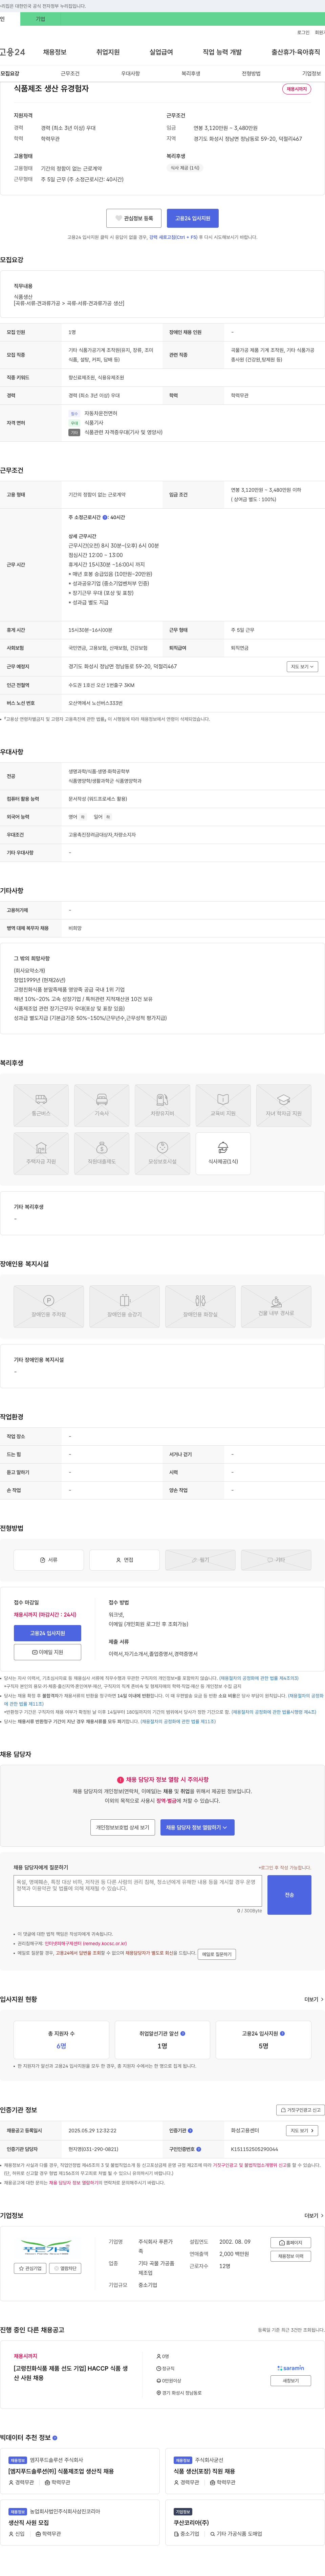
Task: Open the 취업지원 menu
Action: pos(108,52)
